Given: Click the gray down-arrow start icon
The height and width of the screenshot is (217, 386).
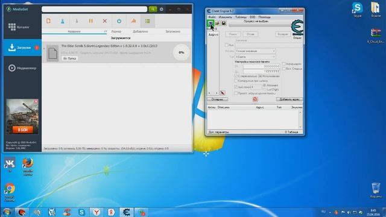Looking at the screenshot, I should point(77,21).
